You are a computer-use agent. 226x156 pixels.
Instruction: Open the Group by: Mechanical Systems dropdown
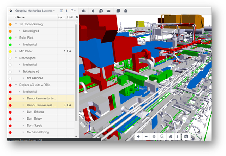tap(34, 11)
